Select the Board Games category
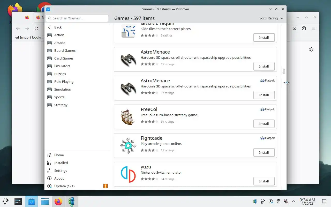 click(x=77, y=50)
